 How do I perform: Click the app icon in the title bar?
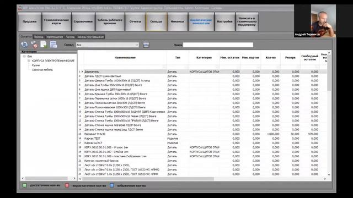click(20, 8)
